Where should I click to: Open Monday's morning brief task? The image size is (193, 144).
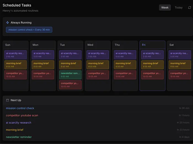[43, 65]
